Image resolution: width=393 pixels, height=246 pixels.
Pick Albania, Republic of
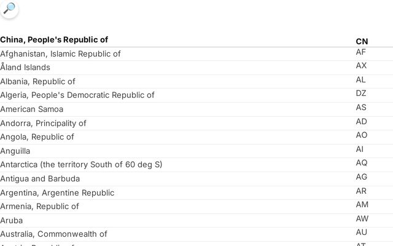point(37,81)
